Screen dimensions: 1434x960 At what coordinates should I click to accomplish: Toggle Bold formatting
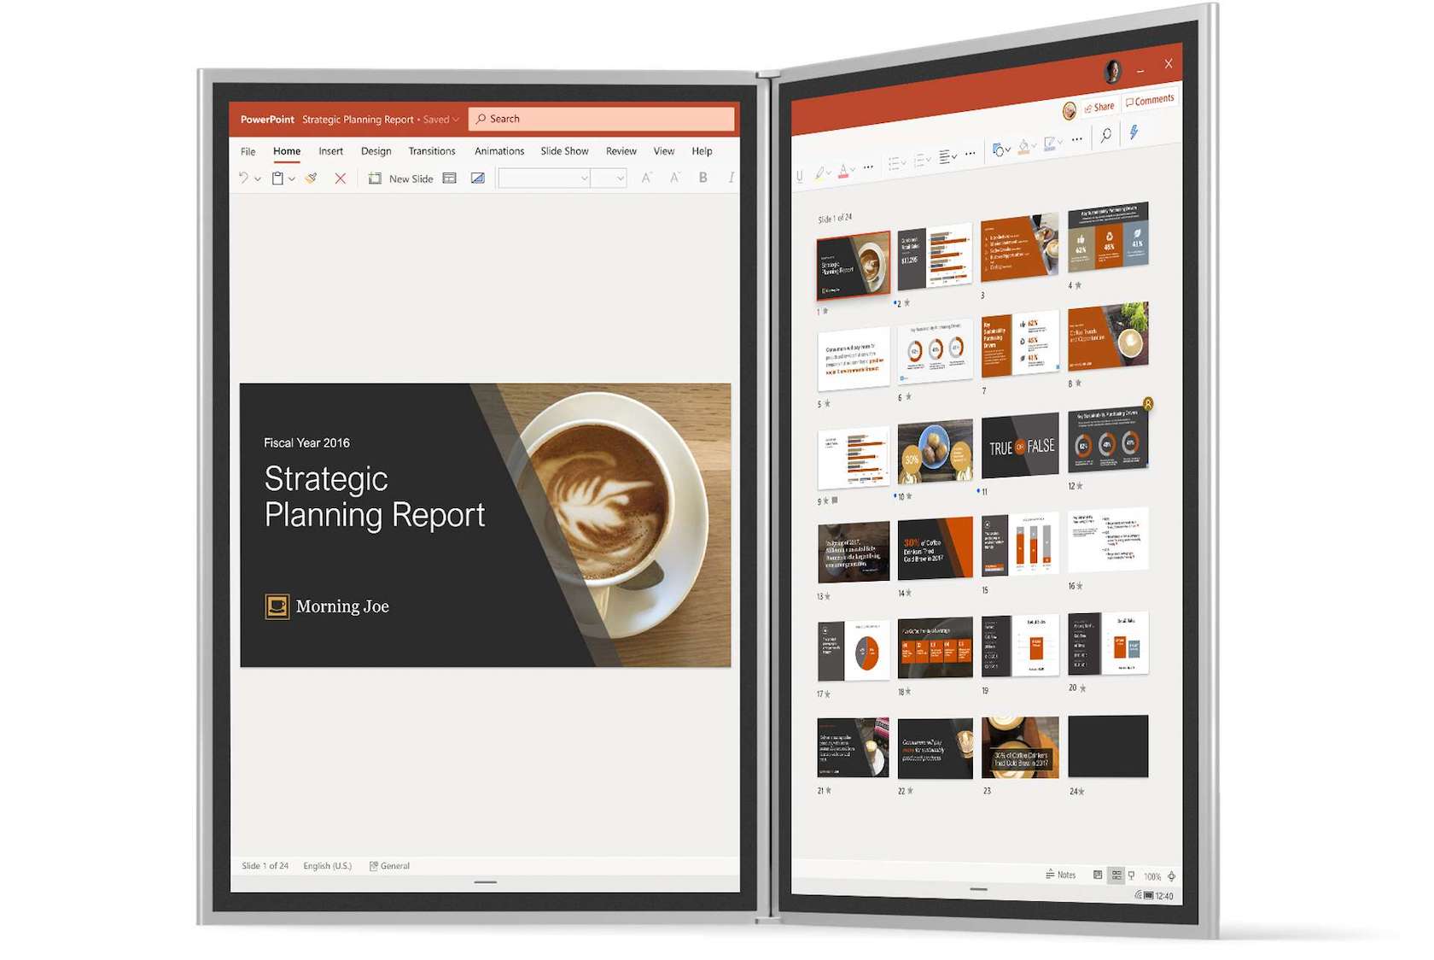[x=703, y=178]
